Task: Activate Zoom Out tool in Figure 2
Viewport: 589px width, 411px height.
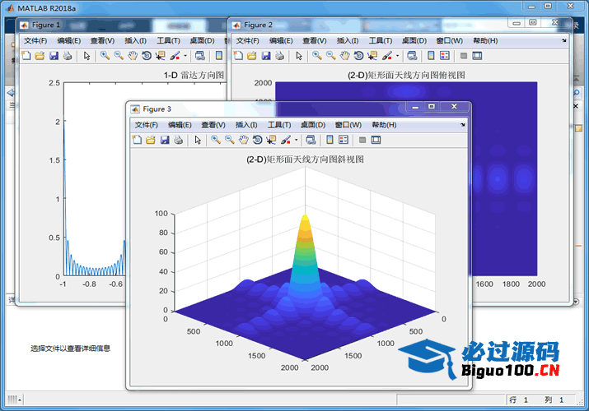Action: point(331,56)
